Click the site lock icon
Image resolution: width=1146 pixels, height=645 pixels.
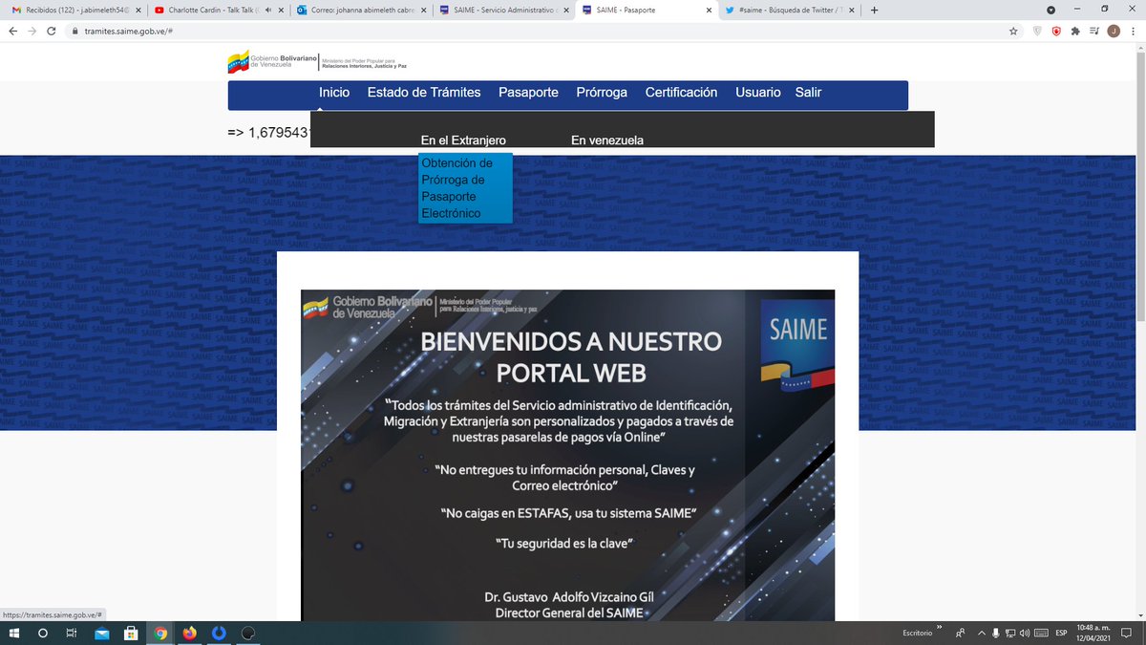pos(75,31)
